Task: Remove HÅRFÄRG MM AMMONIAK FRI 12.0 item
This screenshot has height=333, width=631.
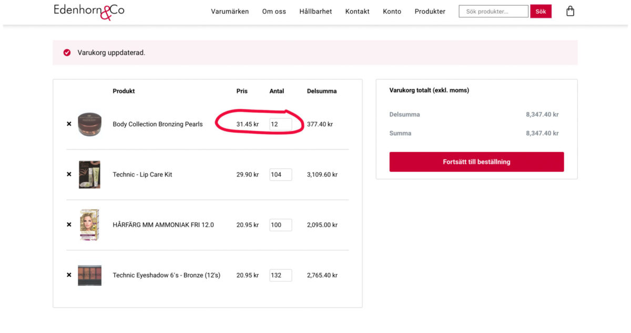Action: point(69,225)
